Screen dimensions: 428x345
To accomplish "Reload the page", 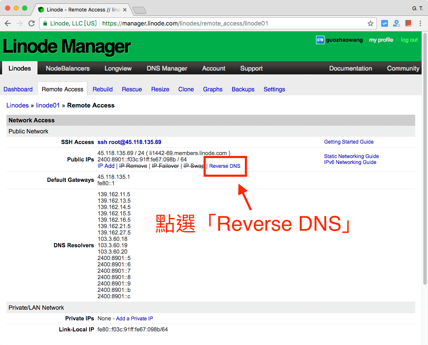I will (31, 23).
